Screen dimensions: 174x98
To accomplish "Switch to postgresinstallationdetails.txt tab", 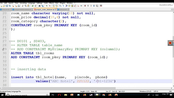I will tap(23, 10).
